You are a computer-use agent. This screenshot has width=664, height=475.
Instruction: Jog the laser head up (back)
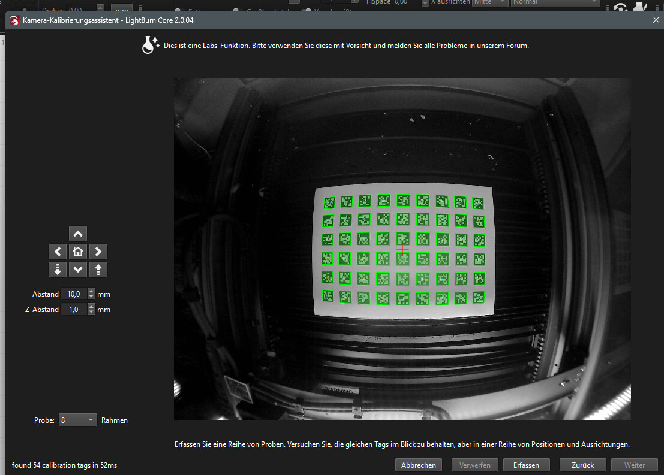(78, 234)
